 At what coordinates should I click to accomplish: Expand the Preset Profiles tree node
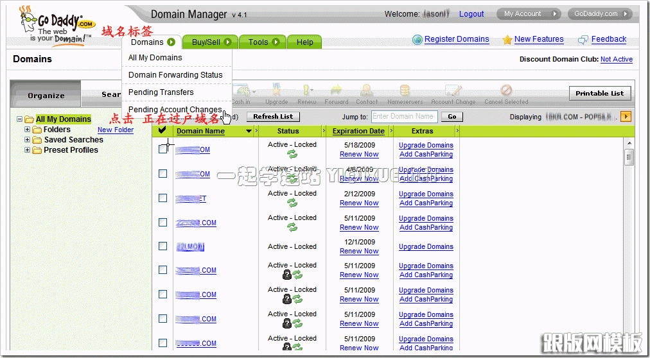pyautogui.click(x=28, y=150)
